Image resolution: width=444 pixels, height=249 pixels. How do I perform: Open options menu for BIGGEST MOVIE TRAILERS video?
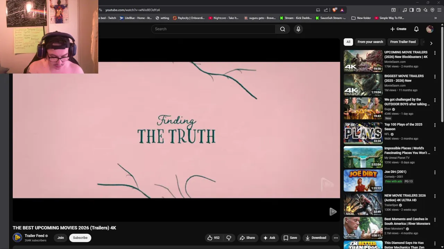[435, 77]
